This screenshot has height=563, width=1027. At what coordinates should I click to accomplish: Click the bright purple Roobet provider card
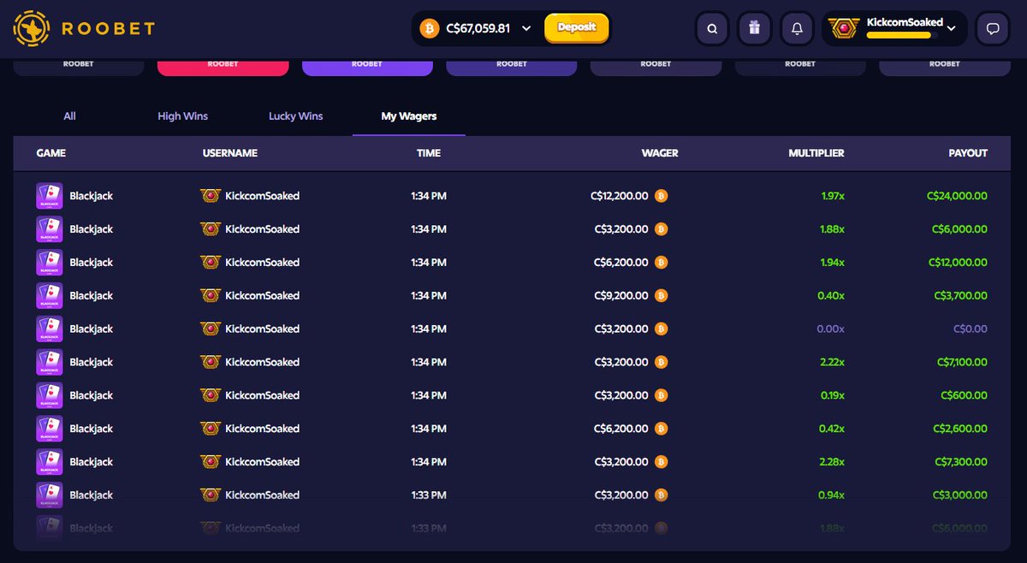367,66
